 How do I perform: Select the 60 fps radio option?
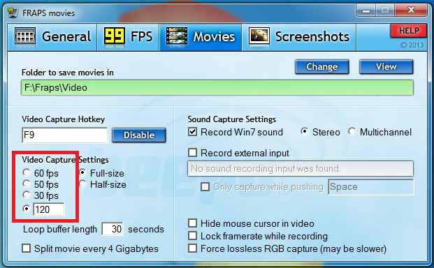(x=27, y=172)
